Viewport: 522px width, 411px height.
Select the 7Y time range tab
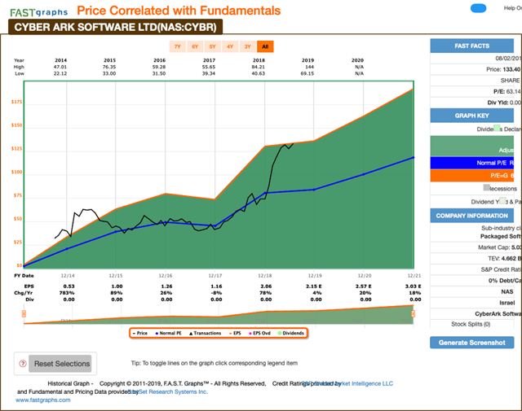178,46
